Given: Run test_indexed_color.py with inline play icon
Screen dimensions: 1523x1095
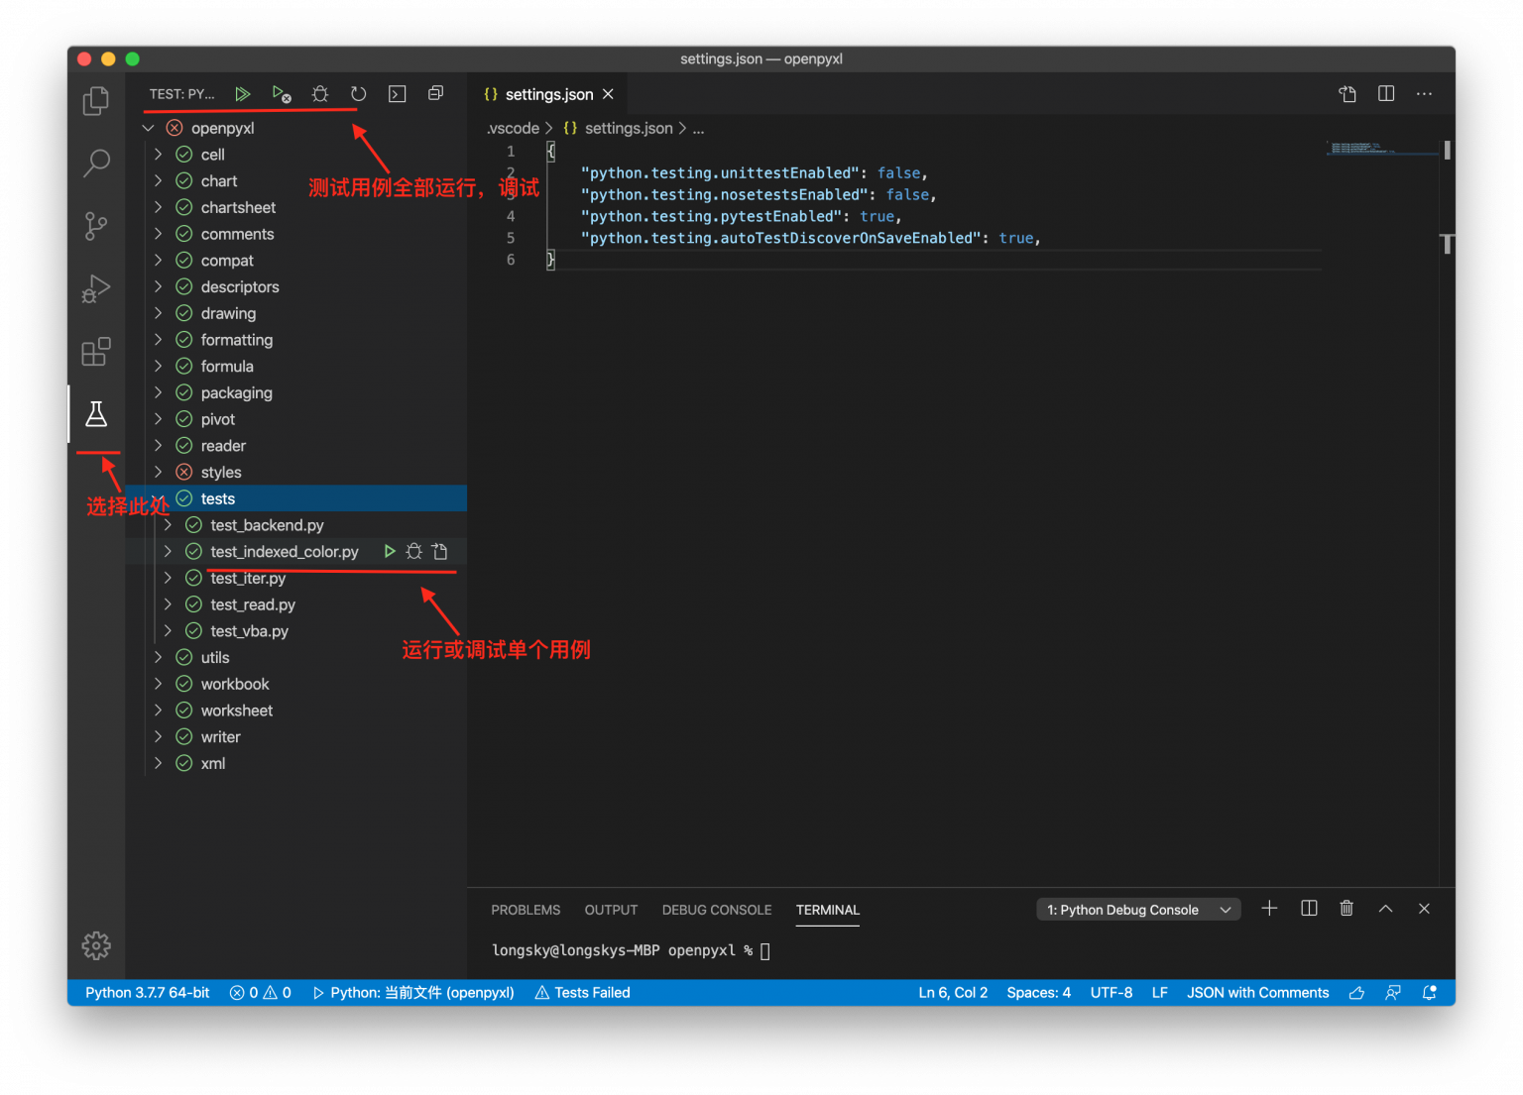Looking at the screenshot, I should pos(390,552).
